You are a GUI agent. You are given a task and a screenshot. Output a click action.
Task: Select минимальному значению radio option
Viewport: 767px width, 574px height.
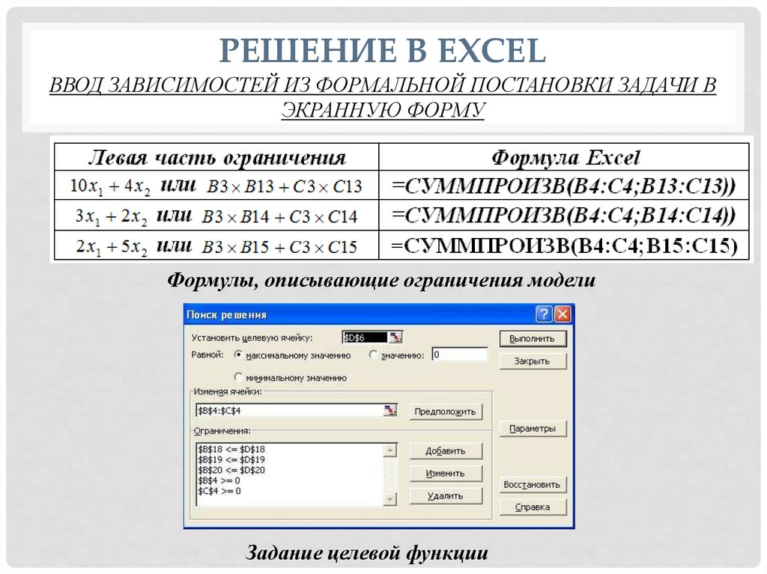pyautogui.click(x=238, y=377)
